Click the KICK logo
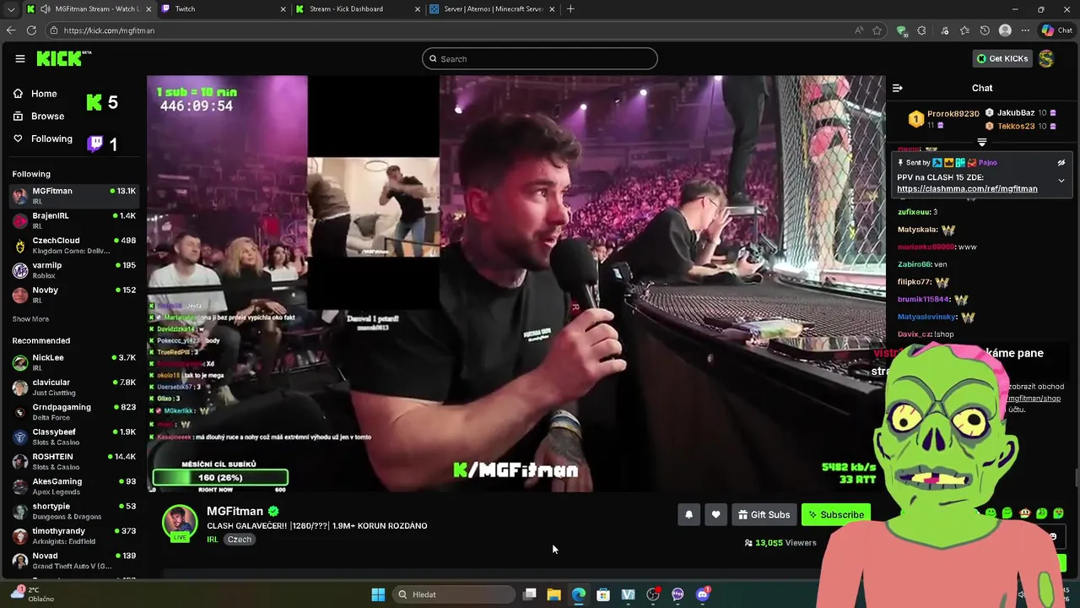 pos(63,58)
